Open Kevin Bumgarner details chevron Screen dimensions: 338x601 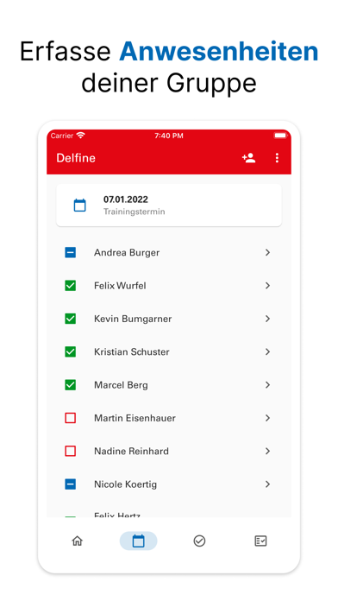[x=267, y=319]
